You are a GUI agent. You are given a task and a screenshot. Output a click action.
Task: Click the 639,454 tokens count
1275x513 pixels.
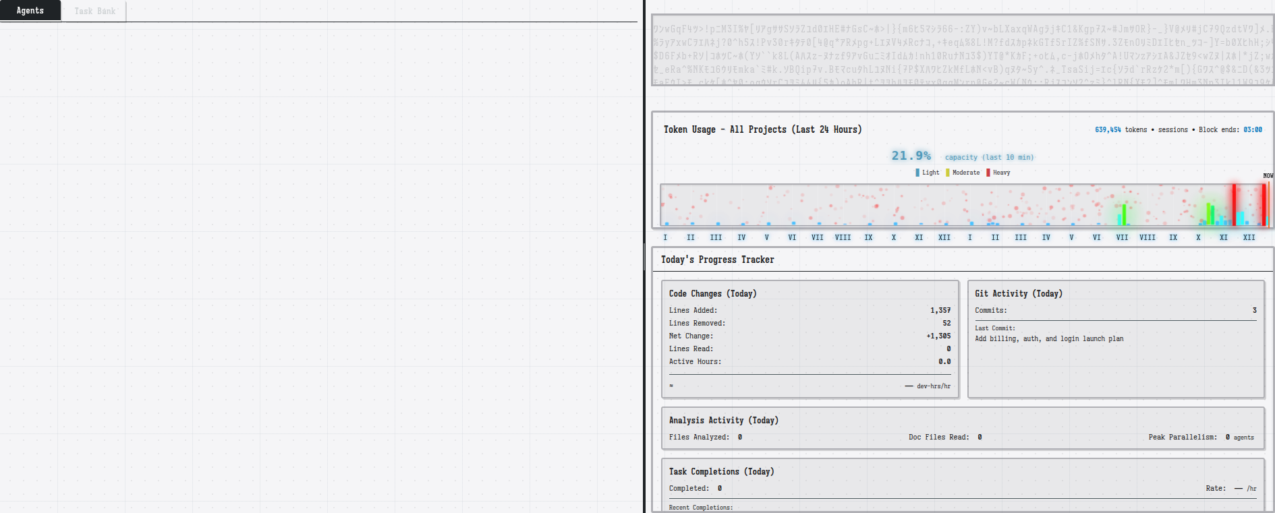pyautogui.click(x=1108, y=129)
